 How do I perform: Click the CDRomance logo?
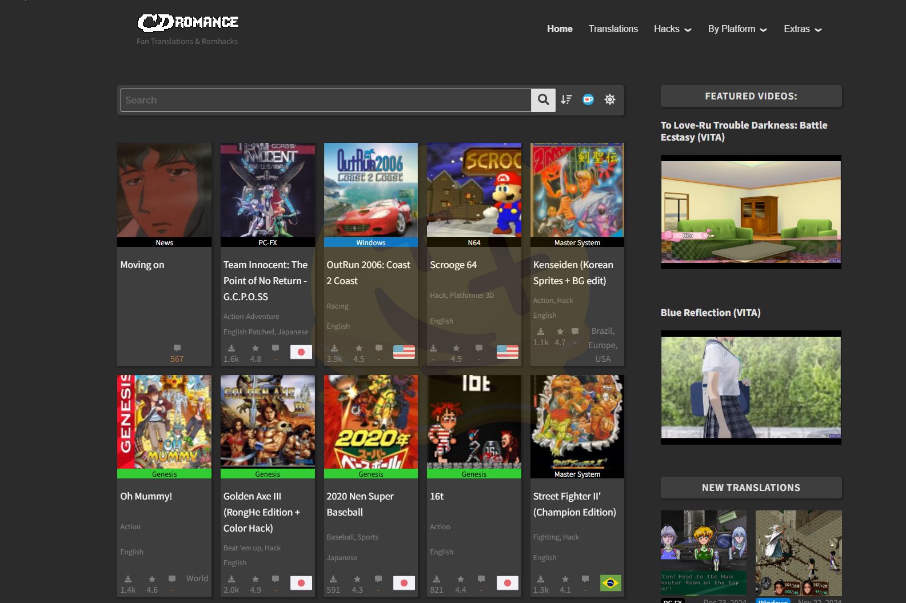188,22
